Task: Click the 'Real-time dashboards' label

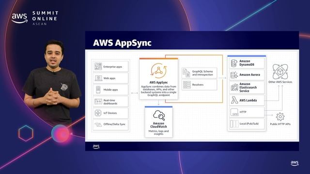Action: (x=110, y=102)
